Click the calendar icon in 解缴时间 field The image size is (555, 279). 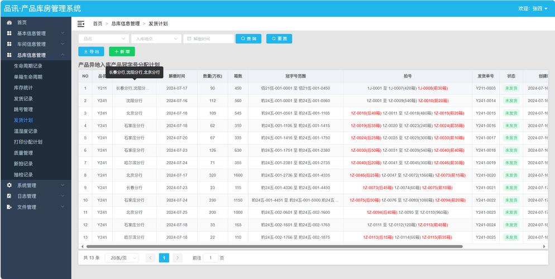click(189, 39)
